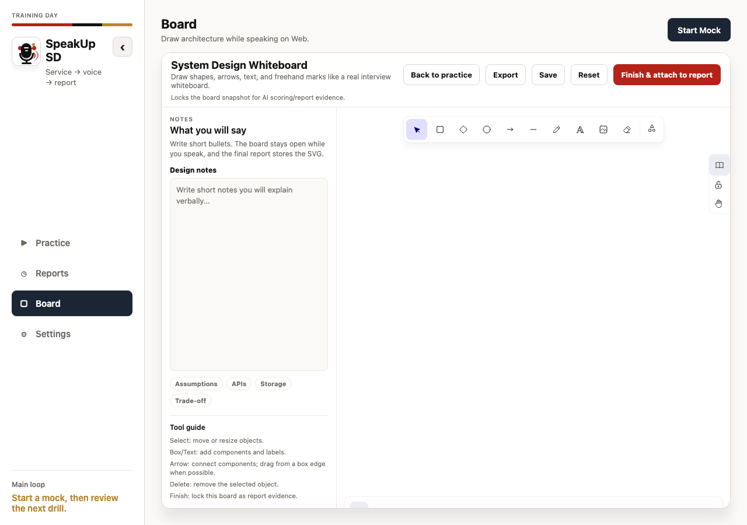
Task: Click the 'System Design Whiteboard' heading
Action: (x=239, y=65)
